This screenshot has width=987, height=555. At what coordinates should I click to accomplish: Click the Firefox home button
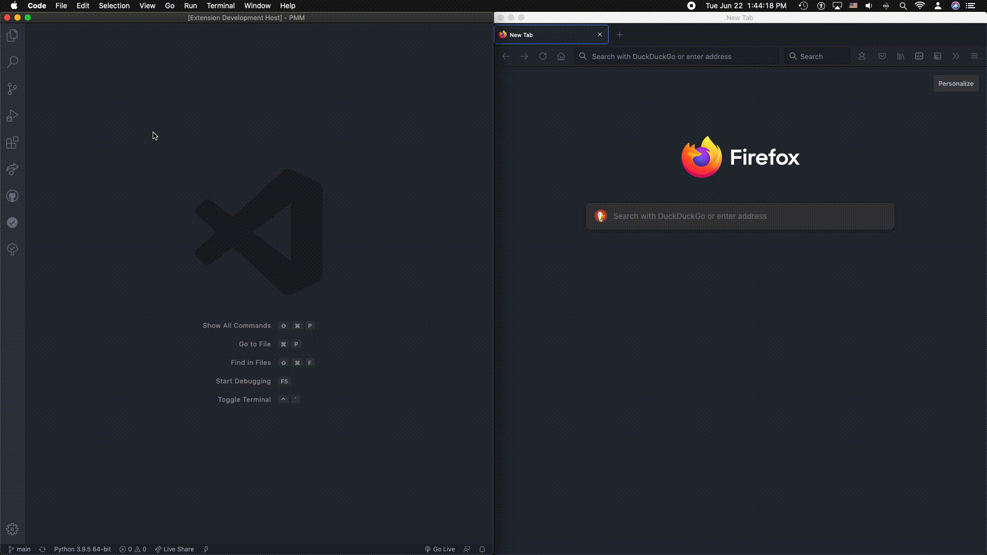click(x=561, y=57)
